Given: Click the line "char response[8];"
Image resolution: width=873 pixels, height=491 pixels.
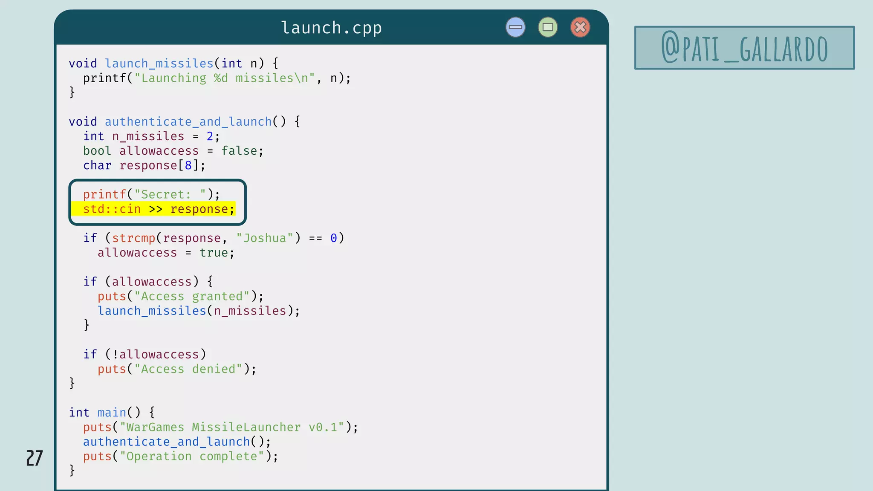Looking at the screenshot, I should 144,165.
